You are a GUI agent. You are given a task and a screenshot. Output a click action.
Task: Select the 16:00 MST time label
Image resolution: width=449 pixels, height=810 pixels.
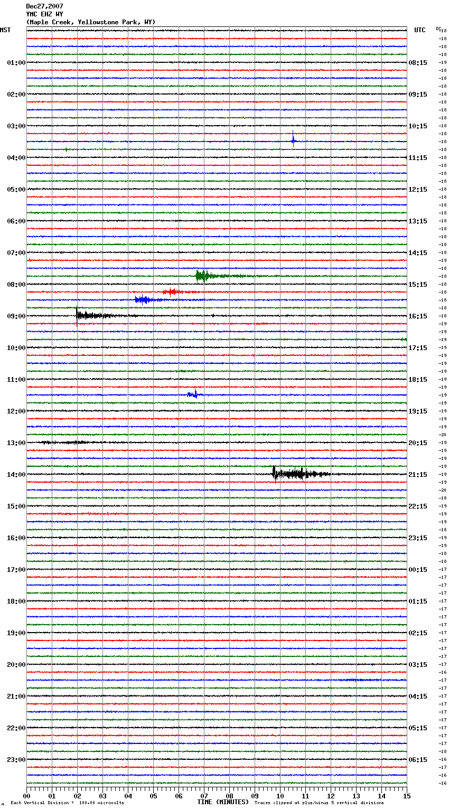point(16,538)
